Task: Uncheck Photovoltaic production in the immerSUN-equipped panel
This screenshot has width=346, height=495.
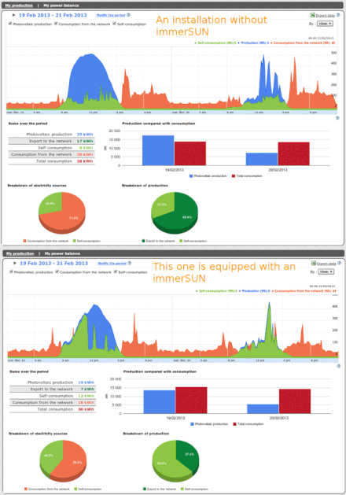Action: pyautogui.click(x=11, y=272)
